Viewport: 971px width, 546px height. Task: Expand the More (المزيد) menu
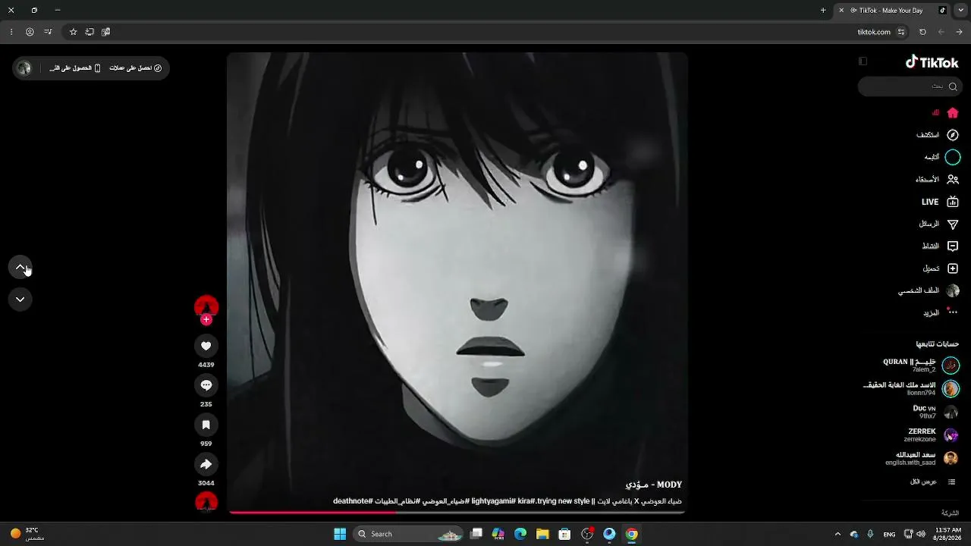click(941, 312)
